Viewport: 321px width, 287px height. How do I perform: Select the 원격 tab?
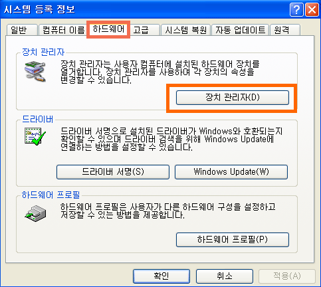(285, 30)
